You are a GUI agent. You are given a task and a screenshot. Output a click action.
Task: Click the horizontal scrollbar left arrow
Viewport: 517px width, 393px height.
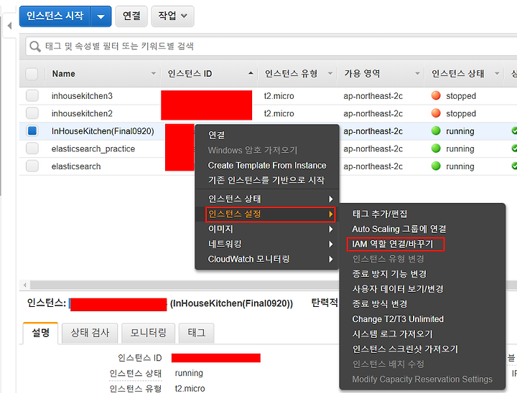pyautogui.click(x=24, y=285)
